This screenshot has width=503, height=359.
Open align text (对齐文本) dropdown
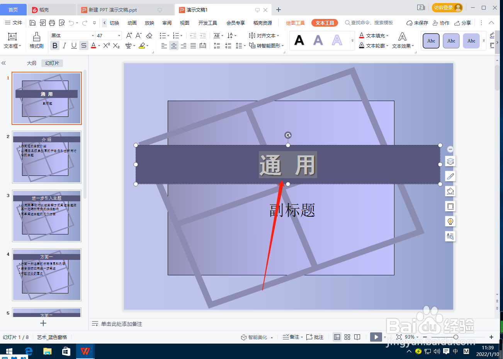264,35
